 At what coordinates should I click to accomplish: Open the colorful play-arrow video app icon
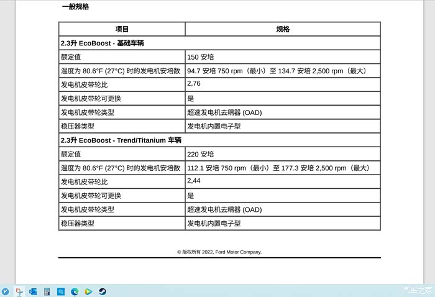tap(88, 291)
